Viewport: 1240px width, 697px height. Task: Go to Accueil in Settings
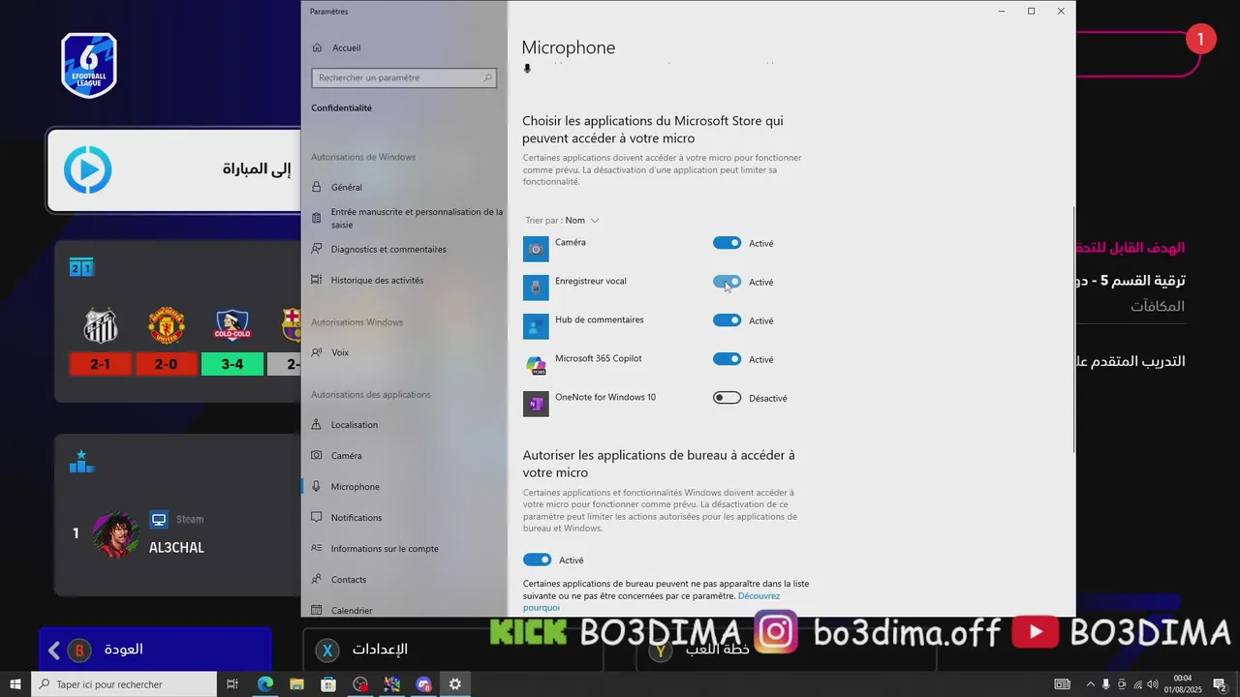(x=404, y=47)
